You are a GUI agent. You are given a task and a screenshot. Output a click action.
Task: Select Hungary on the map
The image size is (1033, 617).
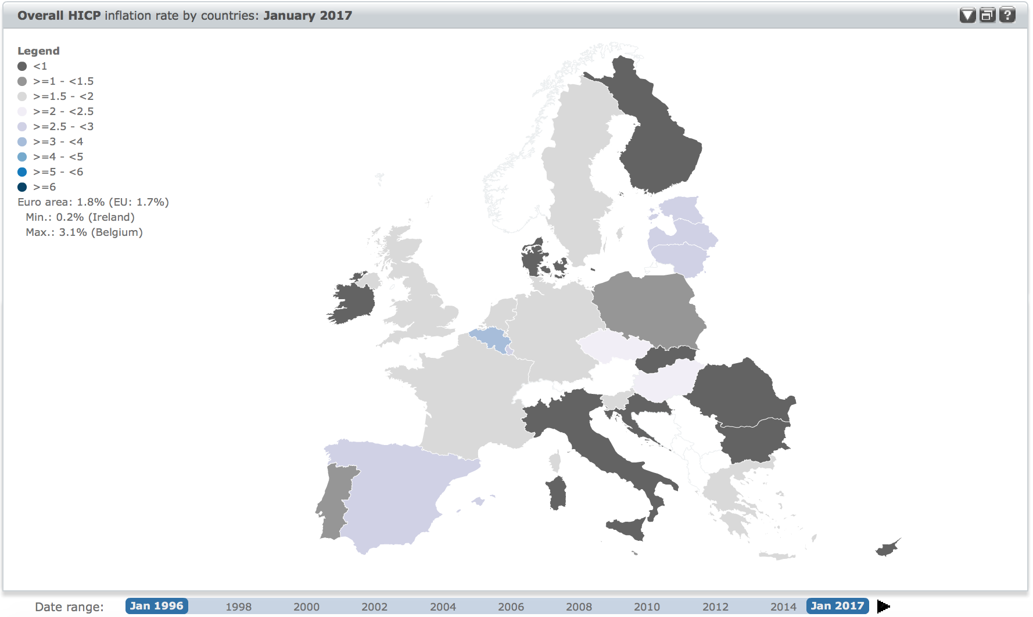click(665, 381)
